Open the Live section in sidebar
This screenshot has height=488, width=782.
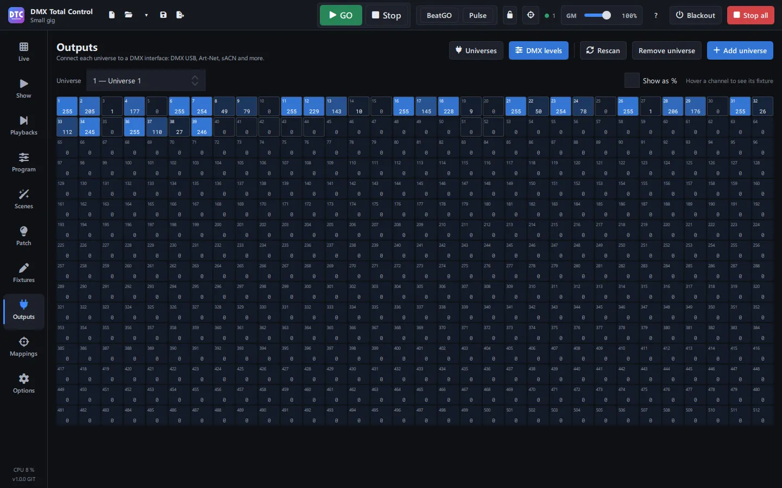click(24, 52)
